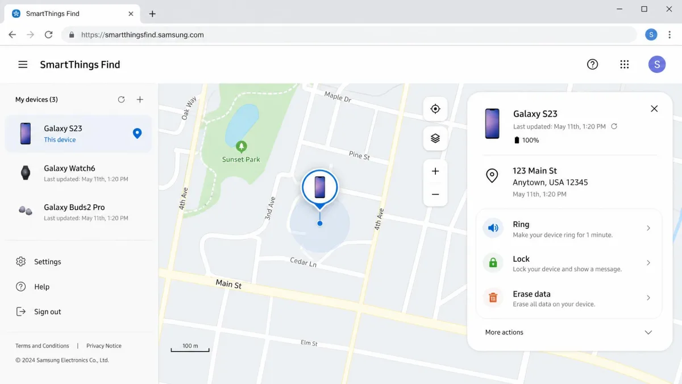Open the browser profile S icon

[x=651, y=35]
